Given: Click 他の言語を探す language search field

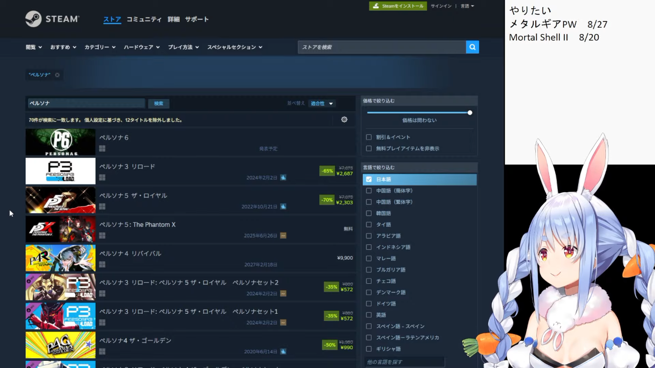Looking at the screenshot, I should point(404,362).
